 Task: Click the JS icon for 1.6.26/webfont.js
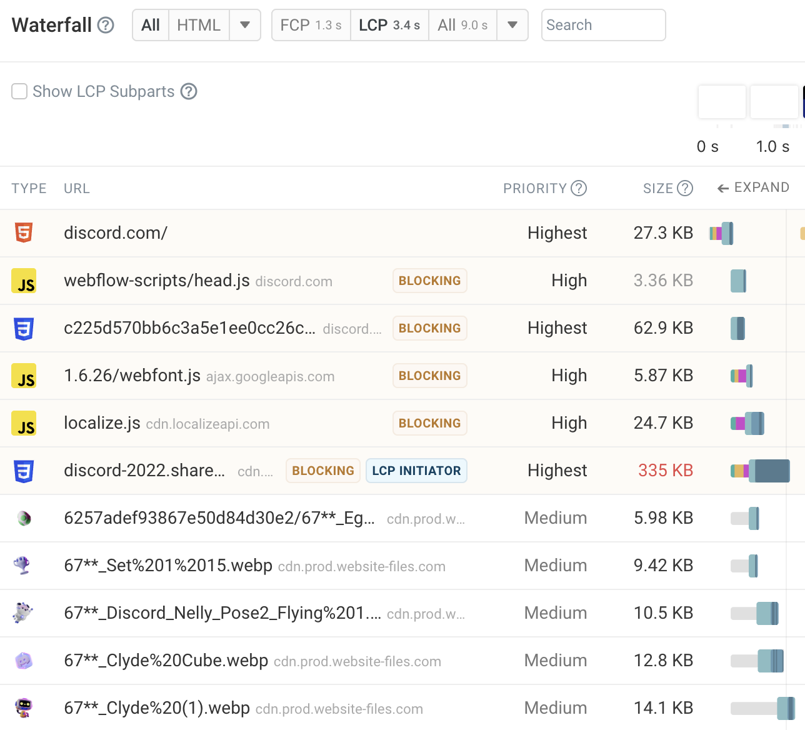coord(24,376)
